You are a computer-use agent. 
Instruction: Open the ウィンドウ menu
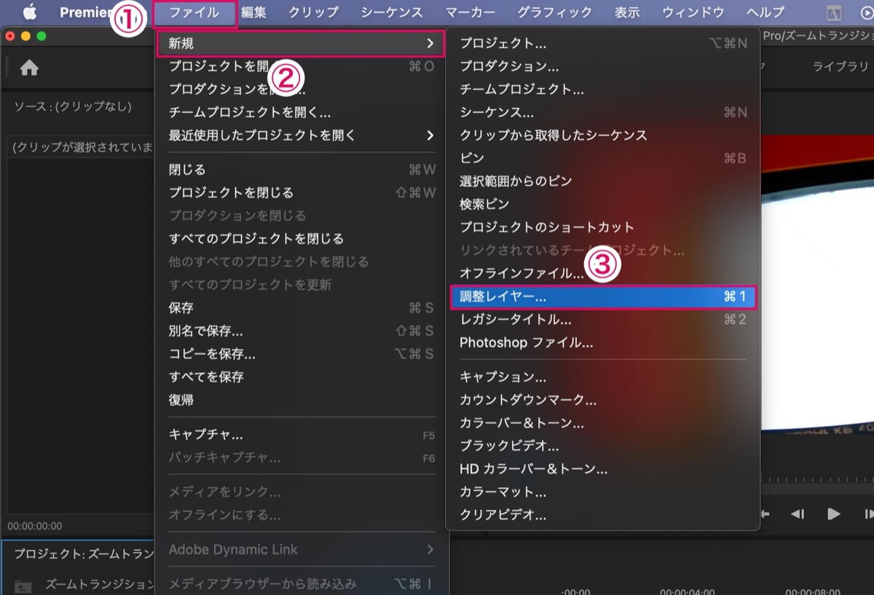693,12
